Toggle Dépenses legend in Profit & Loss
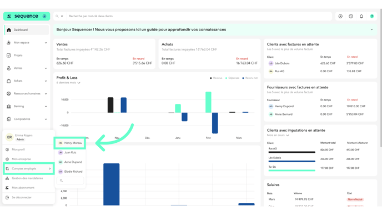 [x=232, y=78]
